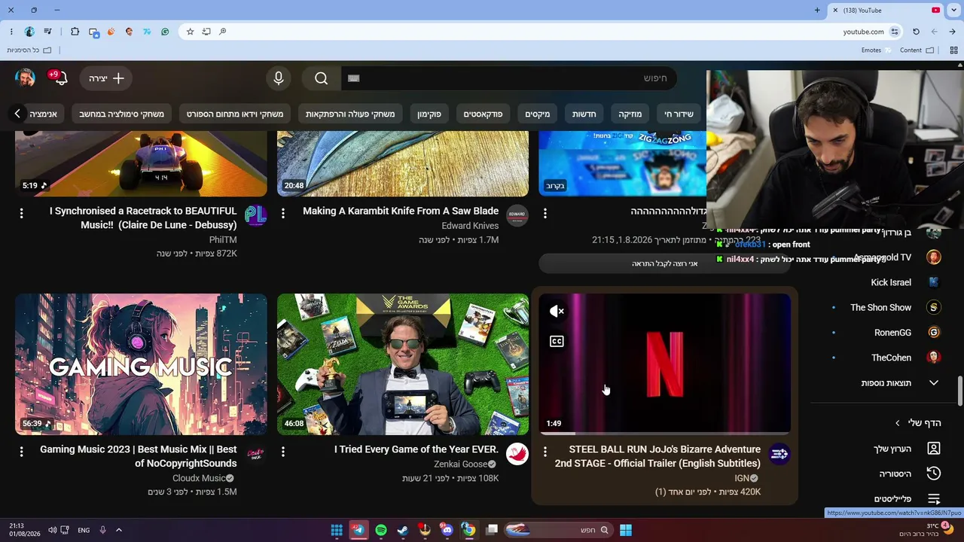
Task: Open options for the Steel Ball Run video
Action: [x=545, y=452]
